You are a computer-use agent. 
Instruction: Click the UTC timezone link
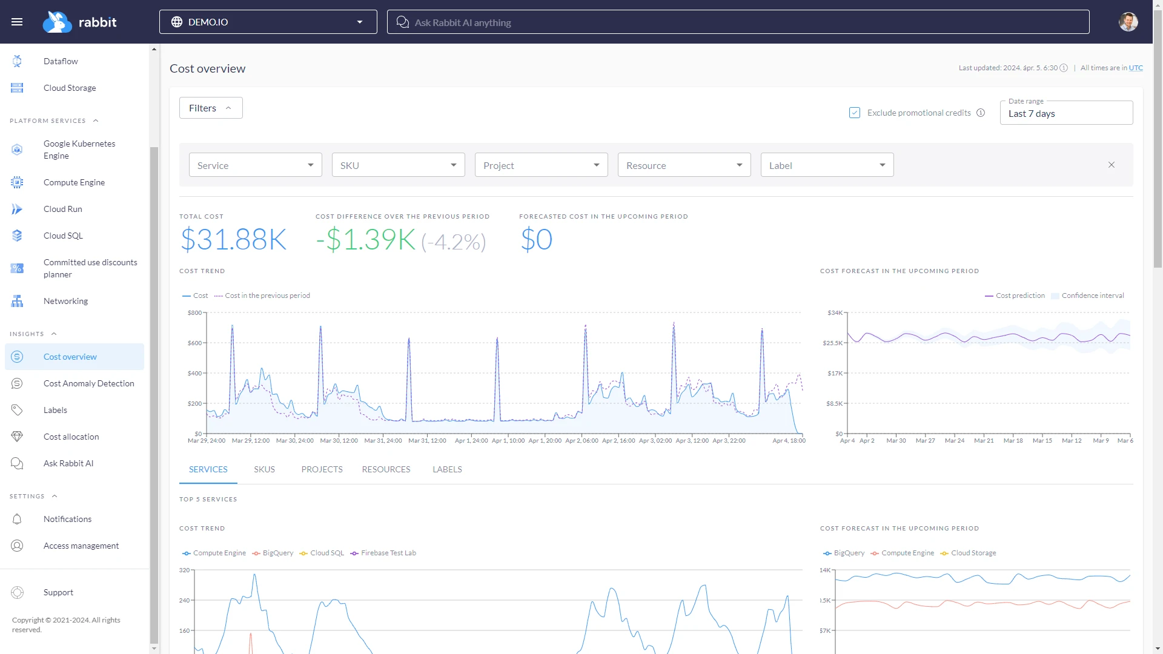tap(1136, 68)
